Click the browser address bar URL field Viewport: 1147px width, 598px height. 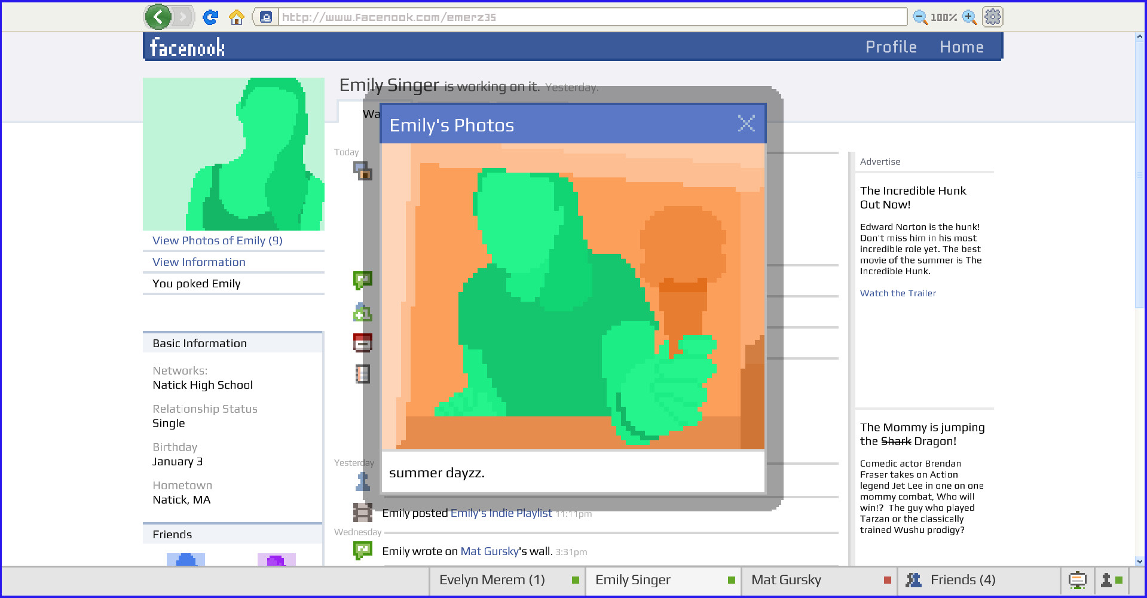[x=592, y=17]
